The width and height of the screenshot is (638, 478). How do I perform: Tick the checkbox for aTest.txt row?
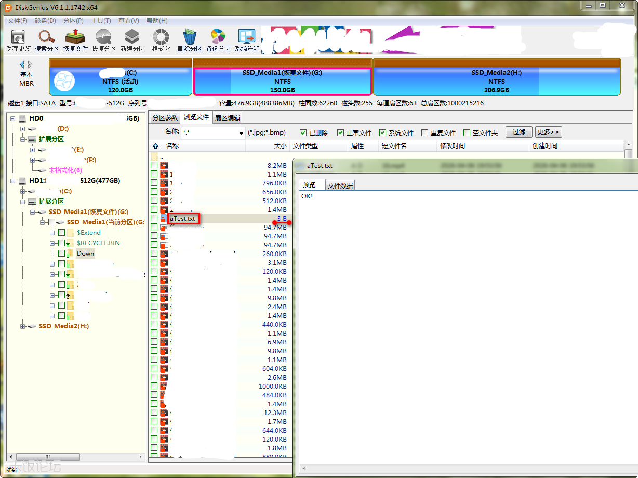click(x=154, y=219)
